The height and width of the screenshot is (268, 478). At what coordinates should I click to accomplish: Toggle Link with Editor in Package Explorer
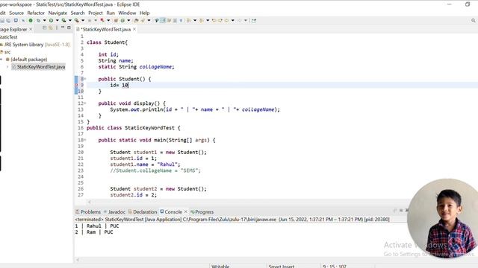51,28
